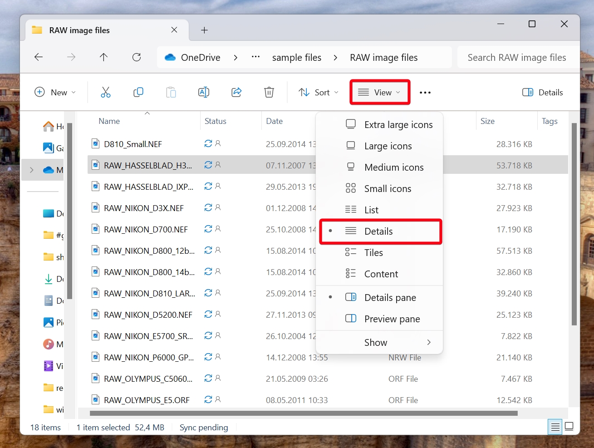This screenshot has height=448, width=594.
Task: Delete the selected file with trash icon
Action: point(269,92)
